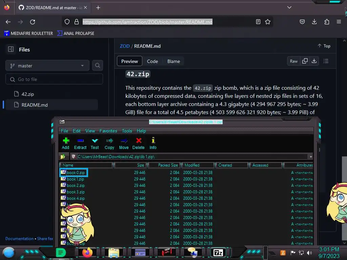The image size is (347, 260).
Task: Sort by the Size column header
Action: pyautogui.click(x=130, y=165)
